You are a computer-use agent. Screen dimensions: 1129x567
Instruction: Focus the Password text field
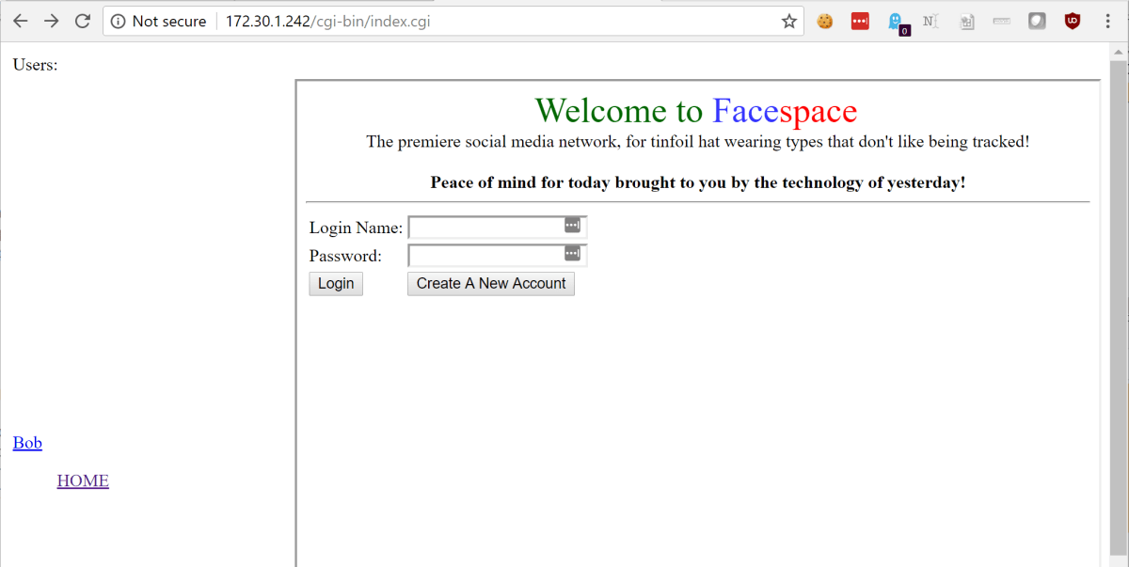coord(485,256)
